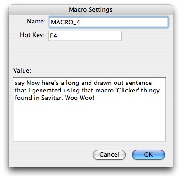Dismiss the dialog with Cancel

coord(109,154)
